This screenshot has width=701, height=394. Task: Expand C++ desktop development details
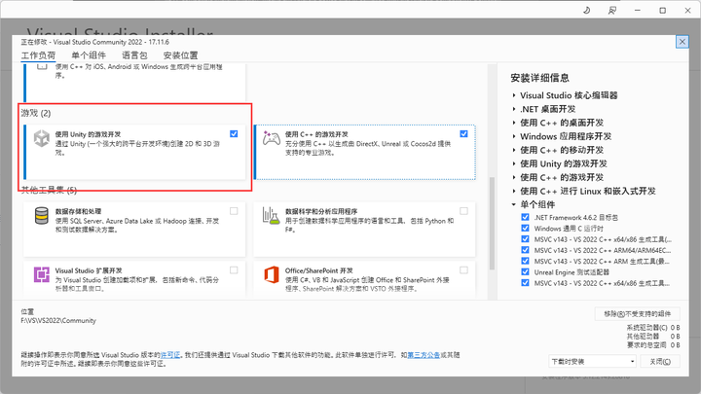[x=514, y=123]
